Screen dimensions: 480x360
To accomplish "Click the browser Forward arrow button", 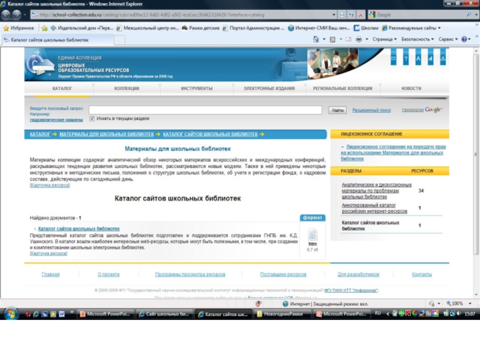I will point(17,14).
